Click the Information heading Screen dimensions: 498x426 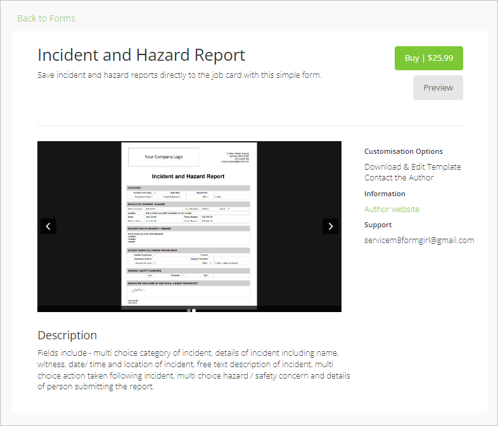385,194
